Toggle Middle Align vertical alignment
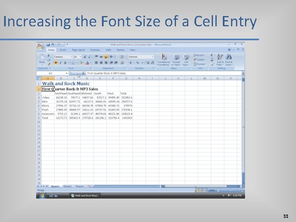This screenshot has width=296, height=222. point(101,57)
